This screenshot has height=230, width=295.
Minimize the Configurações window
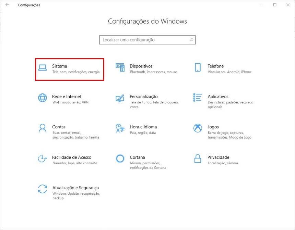coord(261,5)
